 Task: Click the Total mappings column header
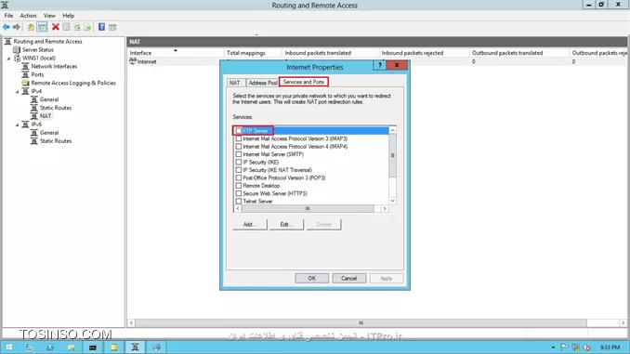pyautogui.click(x=253, y=53)
